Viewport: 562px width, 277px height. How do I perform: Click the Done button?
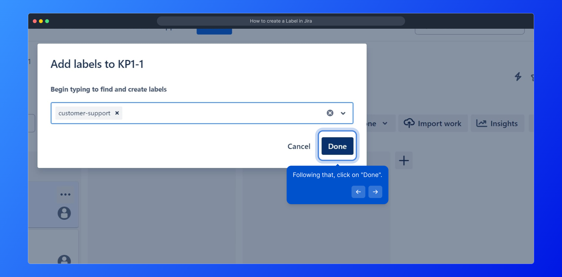pyautogui.click(x=337, y=146)
